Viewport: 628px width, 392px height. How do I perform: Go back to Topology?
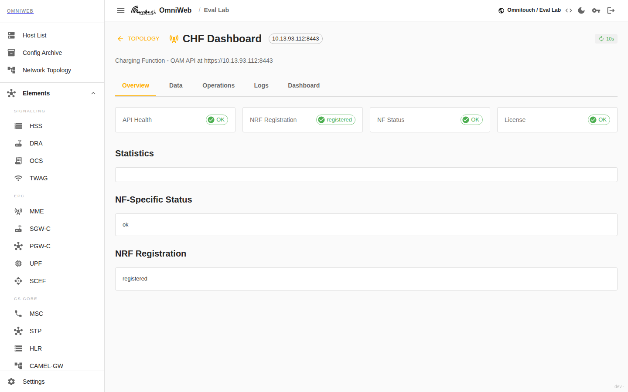coord(138,39)
